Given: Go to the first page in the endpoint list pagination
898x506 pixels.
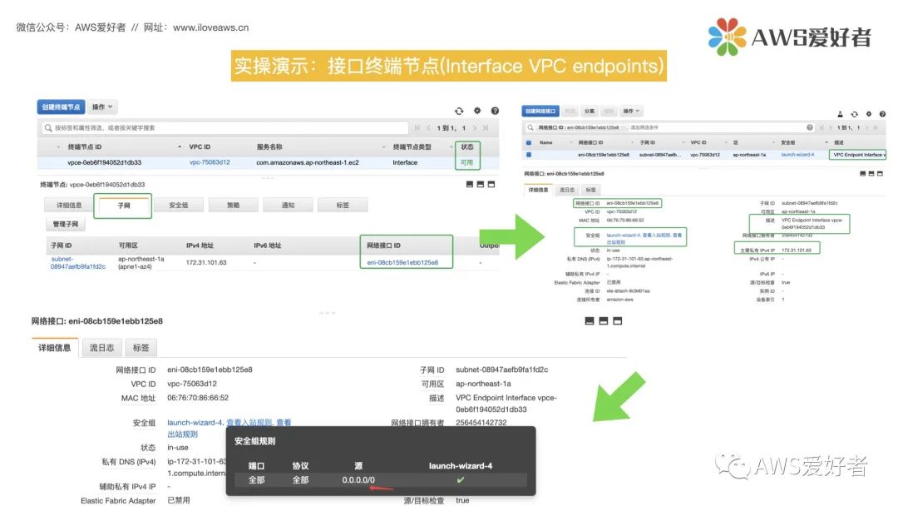Looking at the screenshot, I should [x=417, y=128].
